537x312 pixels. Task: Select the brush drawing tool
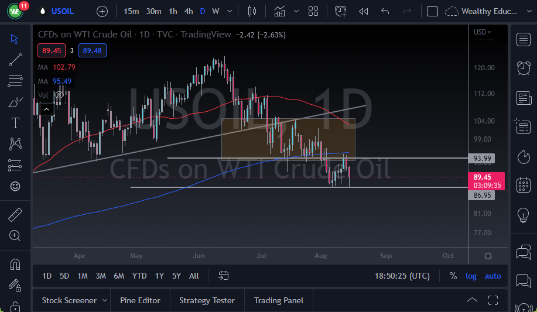pyautogui.click(x=15, y=102)
